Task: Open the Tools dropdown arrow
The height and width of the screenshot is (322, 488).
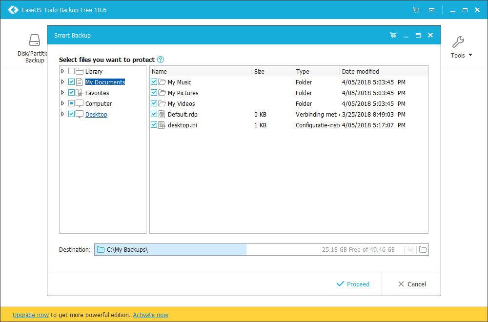Action: (x=470, y=55)
